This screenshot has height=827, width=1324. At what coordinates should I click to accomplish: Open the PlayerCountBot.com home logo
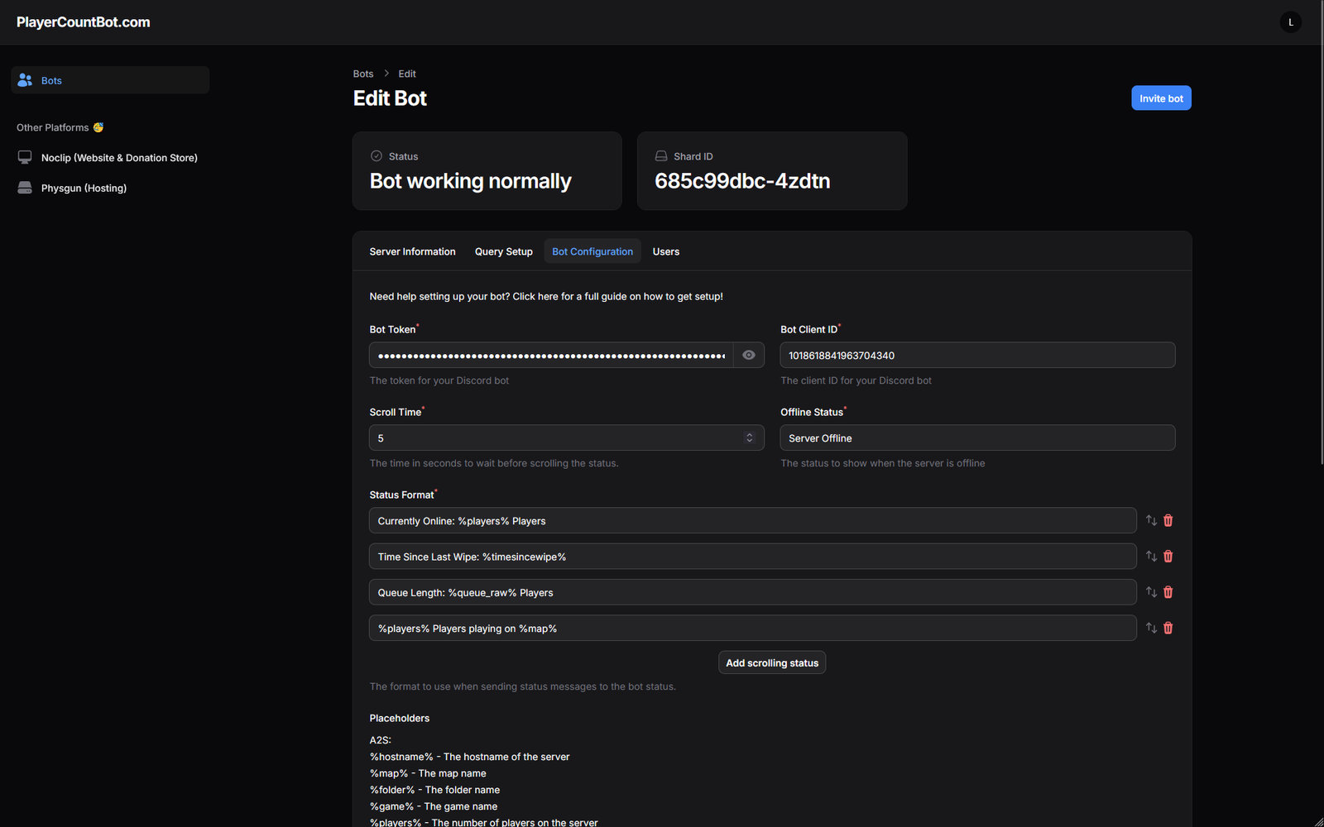click(84, 22)
